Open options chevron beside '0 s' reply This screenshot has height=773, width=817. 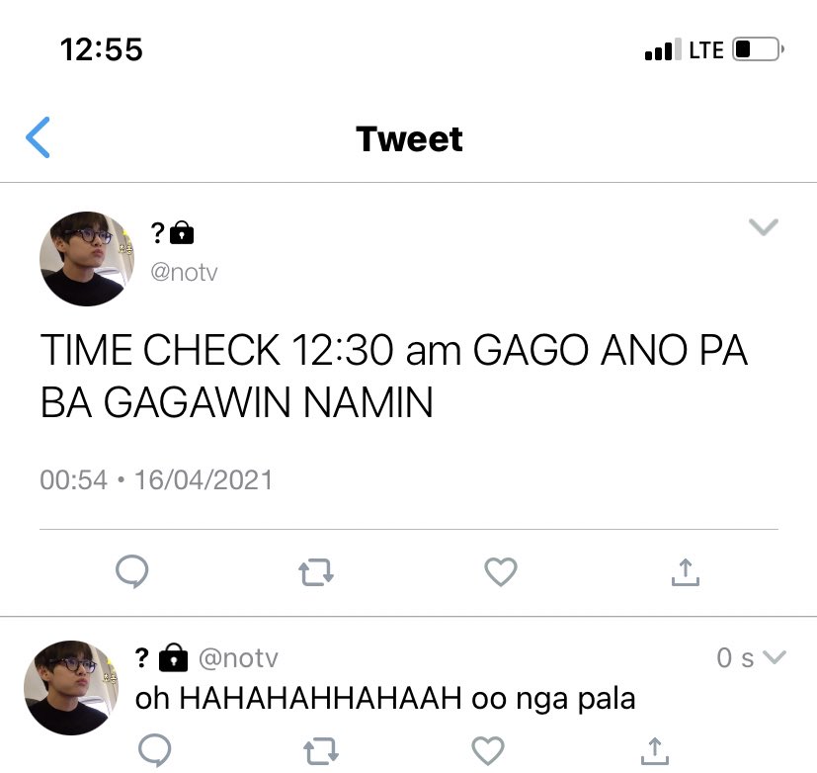point(775,656)
